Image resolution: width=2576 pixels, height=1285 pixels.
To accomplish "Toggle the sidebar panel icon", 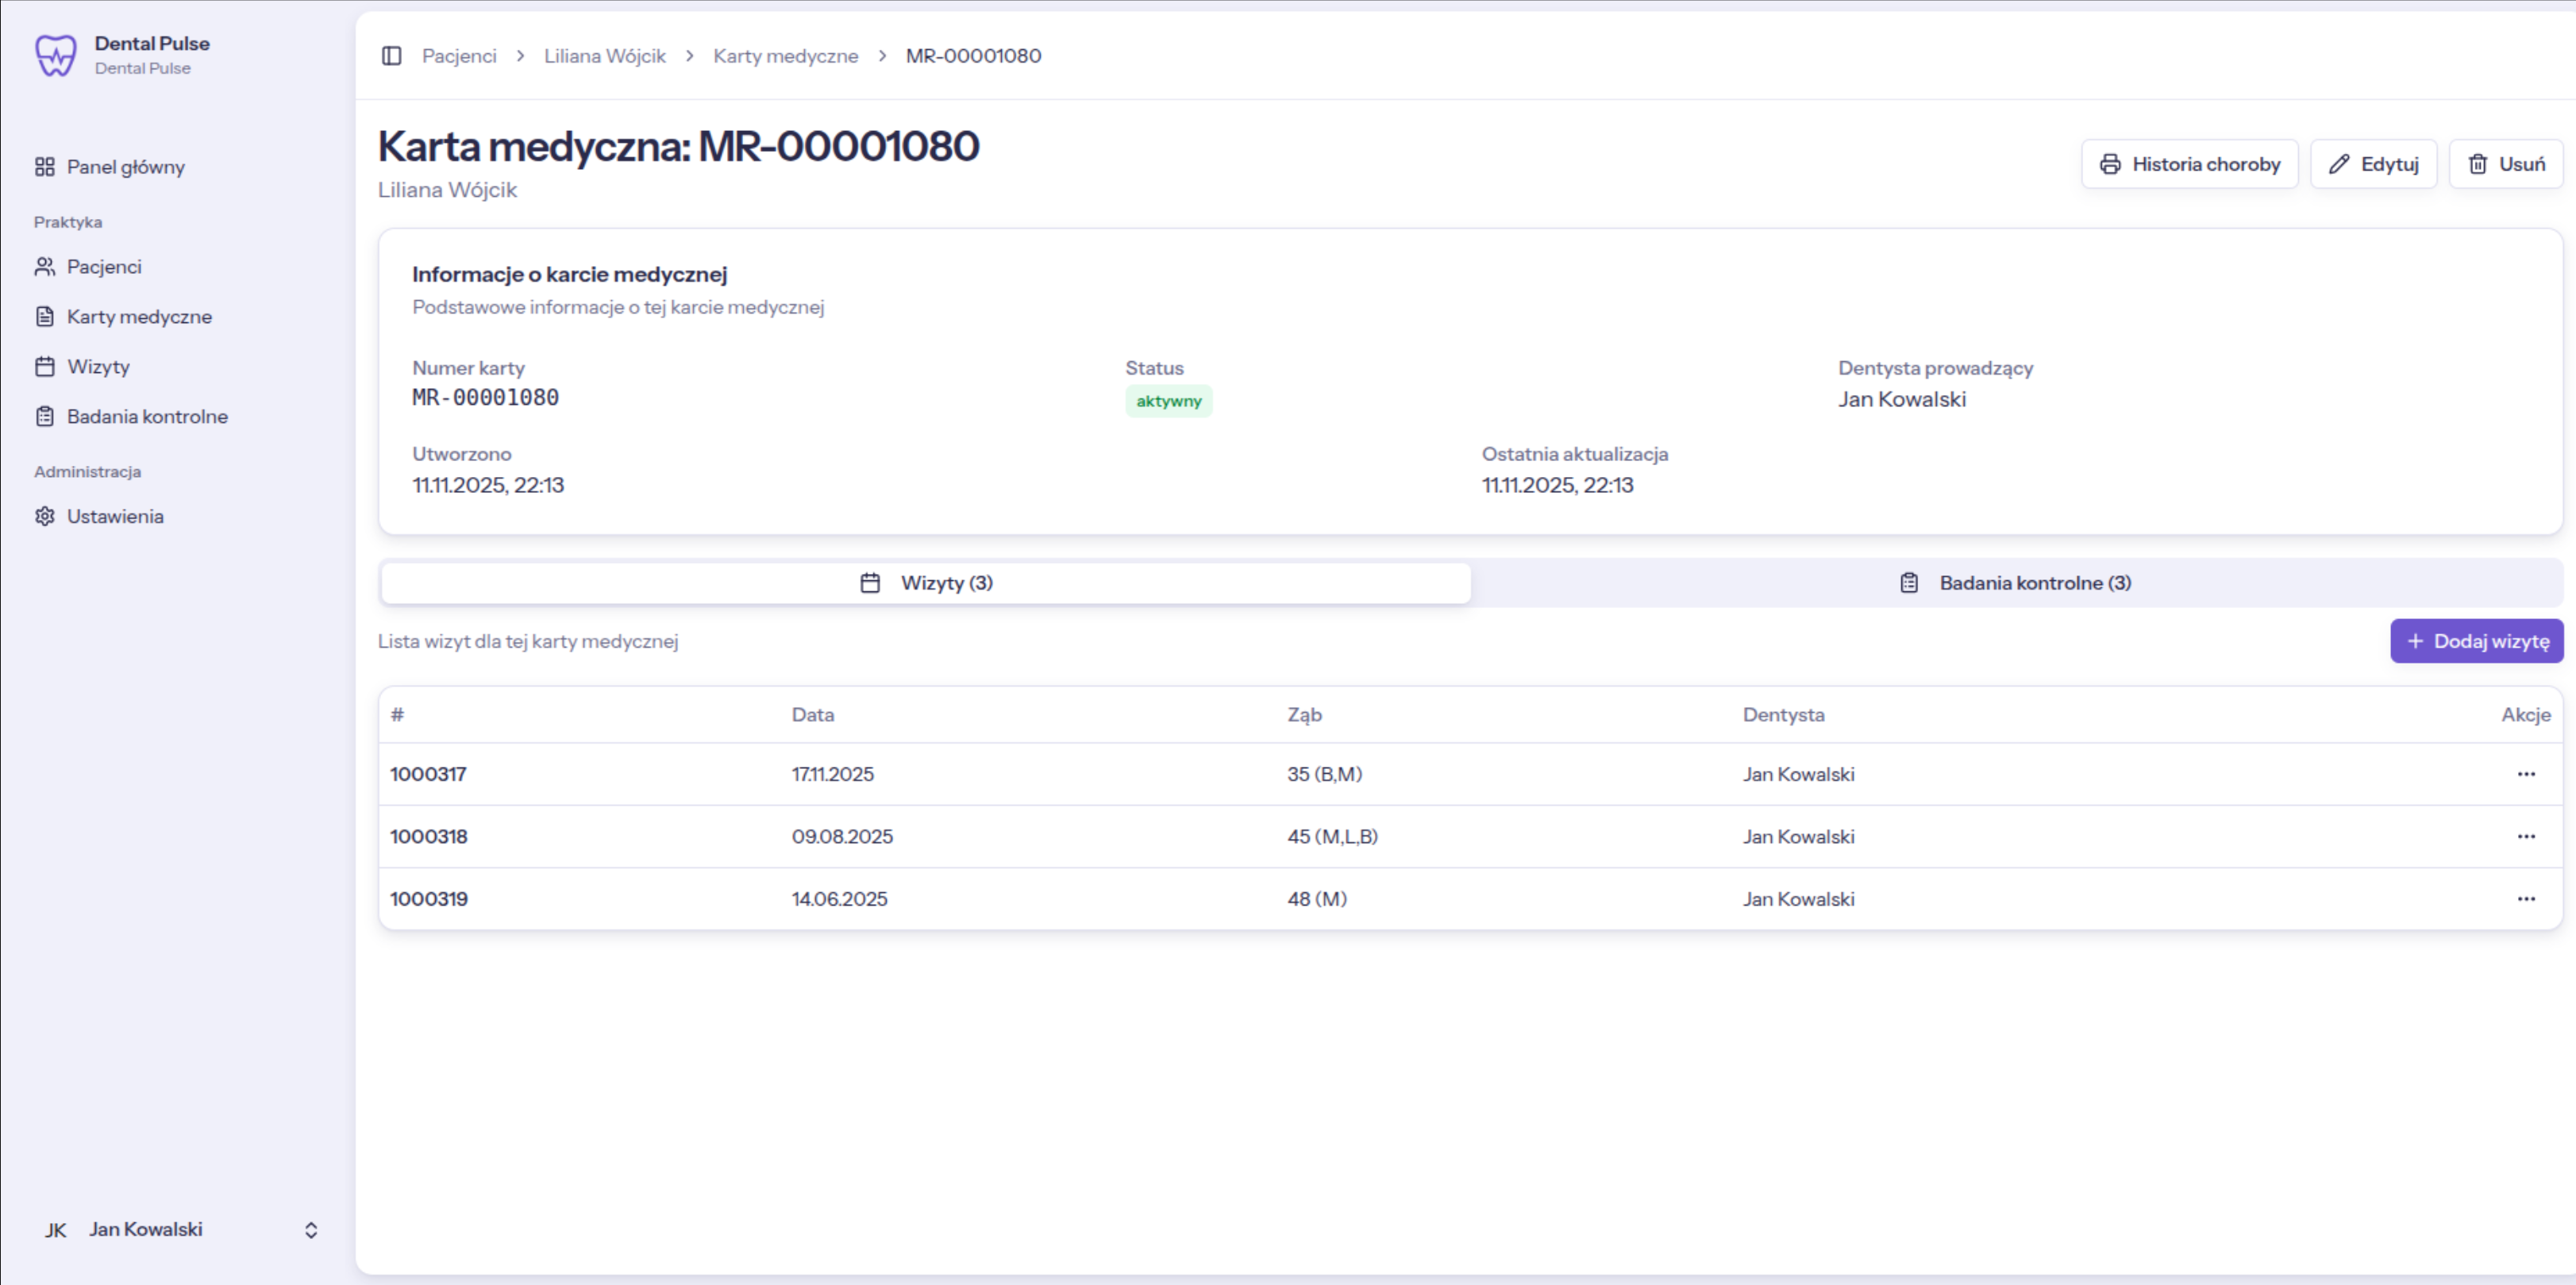I will pos(391,56).
